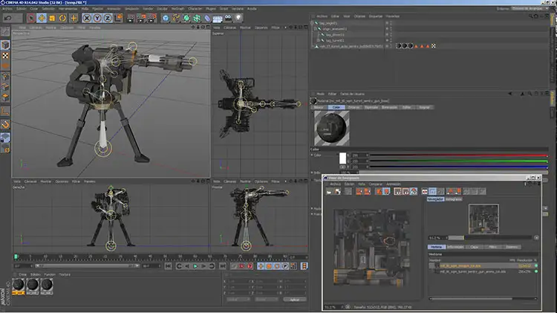Screen dimensions: 557x313
Task: Open Cámaras menu in Perspective viewport
Action: 36,28
